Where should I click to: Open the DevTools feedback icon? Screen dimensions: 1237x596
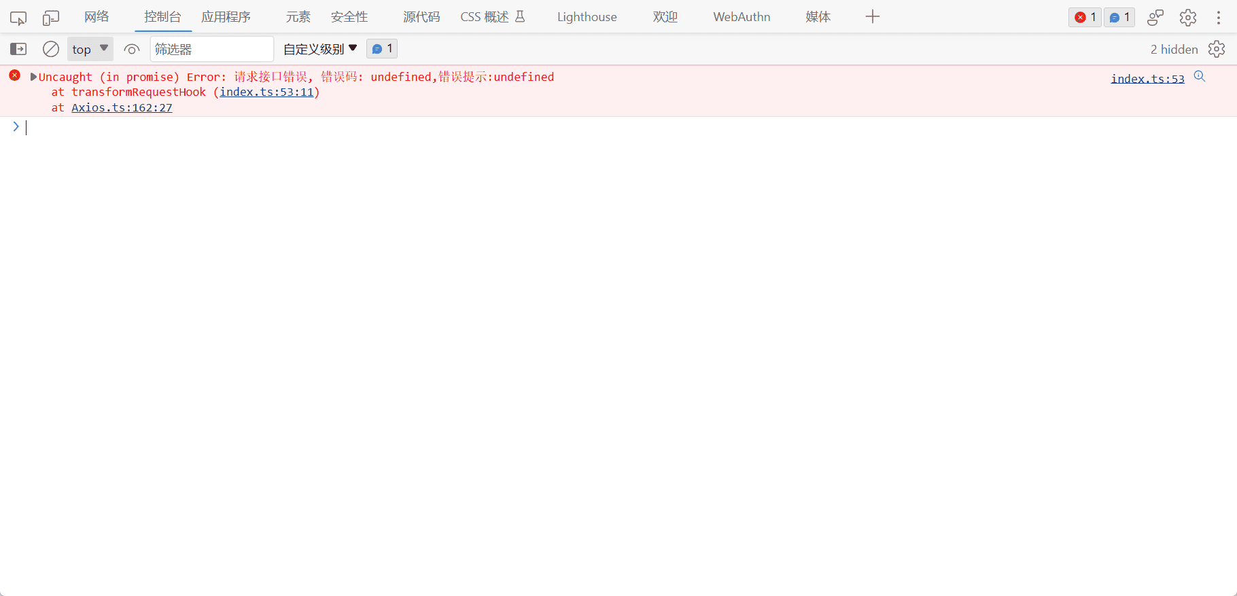tap(1155, 18)
